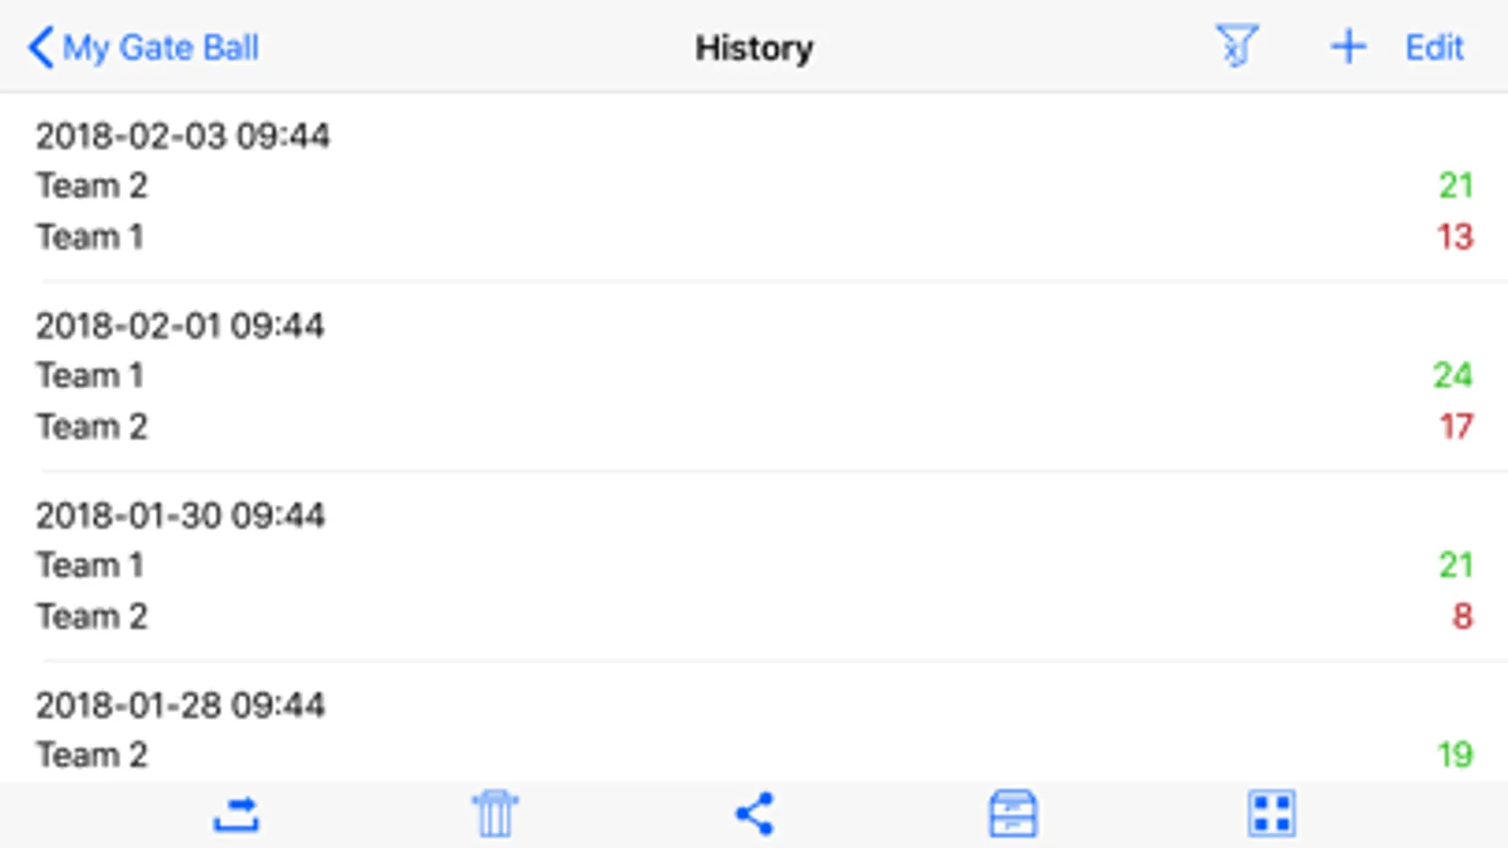Open the archive box icon
1508x848 pixels.
tap(1013, 814)
